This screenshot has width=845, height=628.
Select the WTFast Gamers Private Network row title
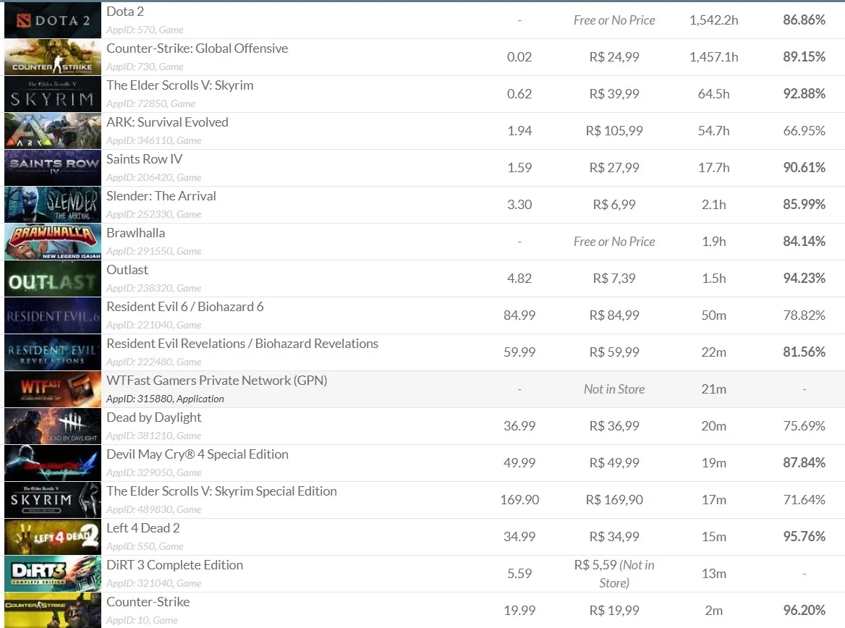coord(216,381)
